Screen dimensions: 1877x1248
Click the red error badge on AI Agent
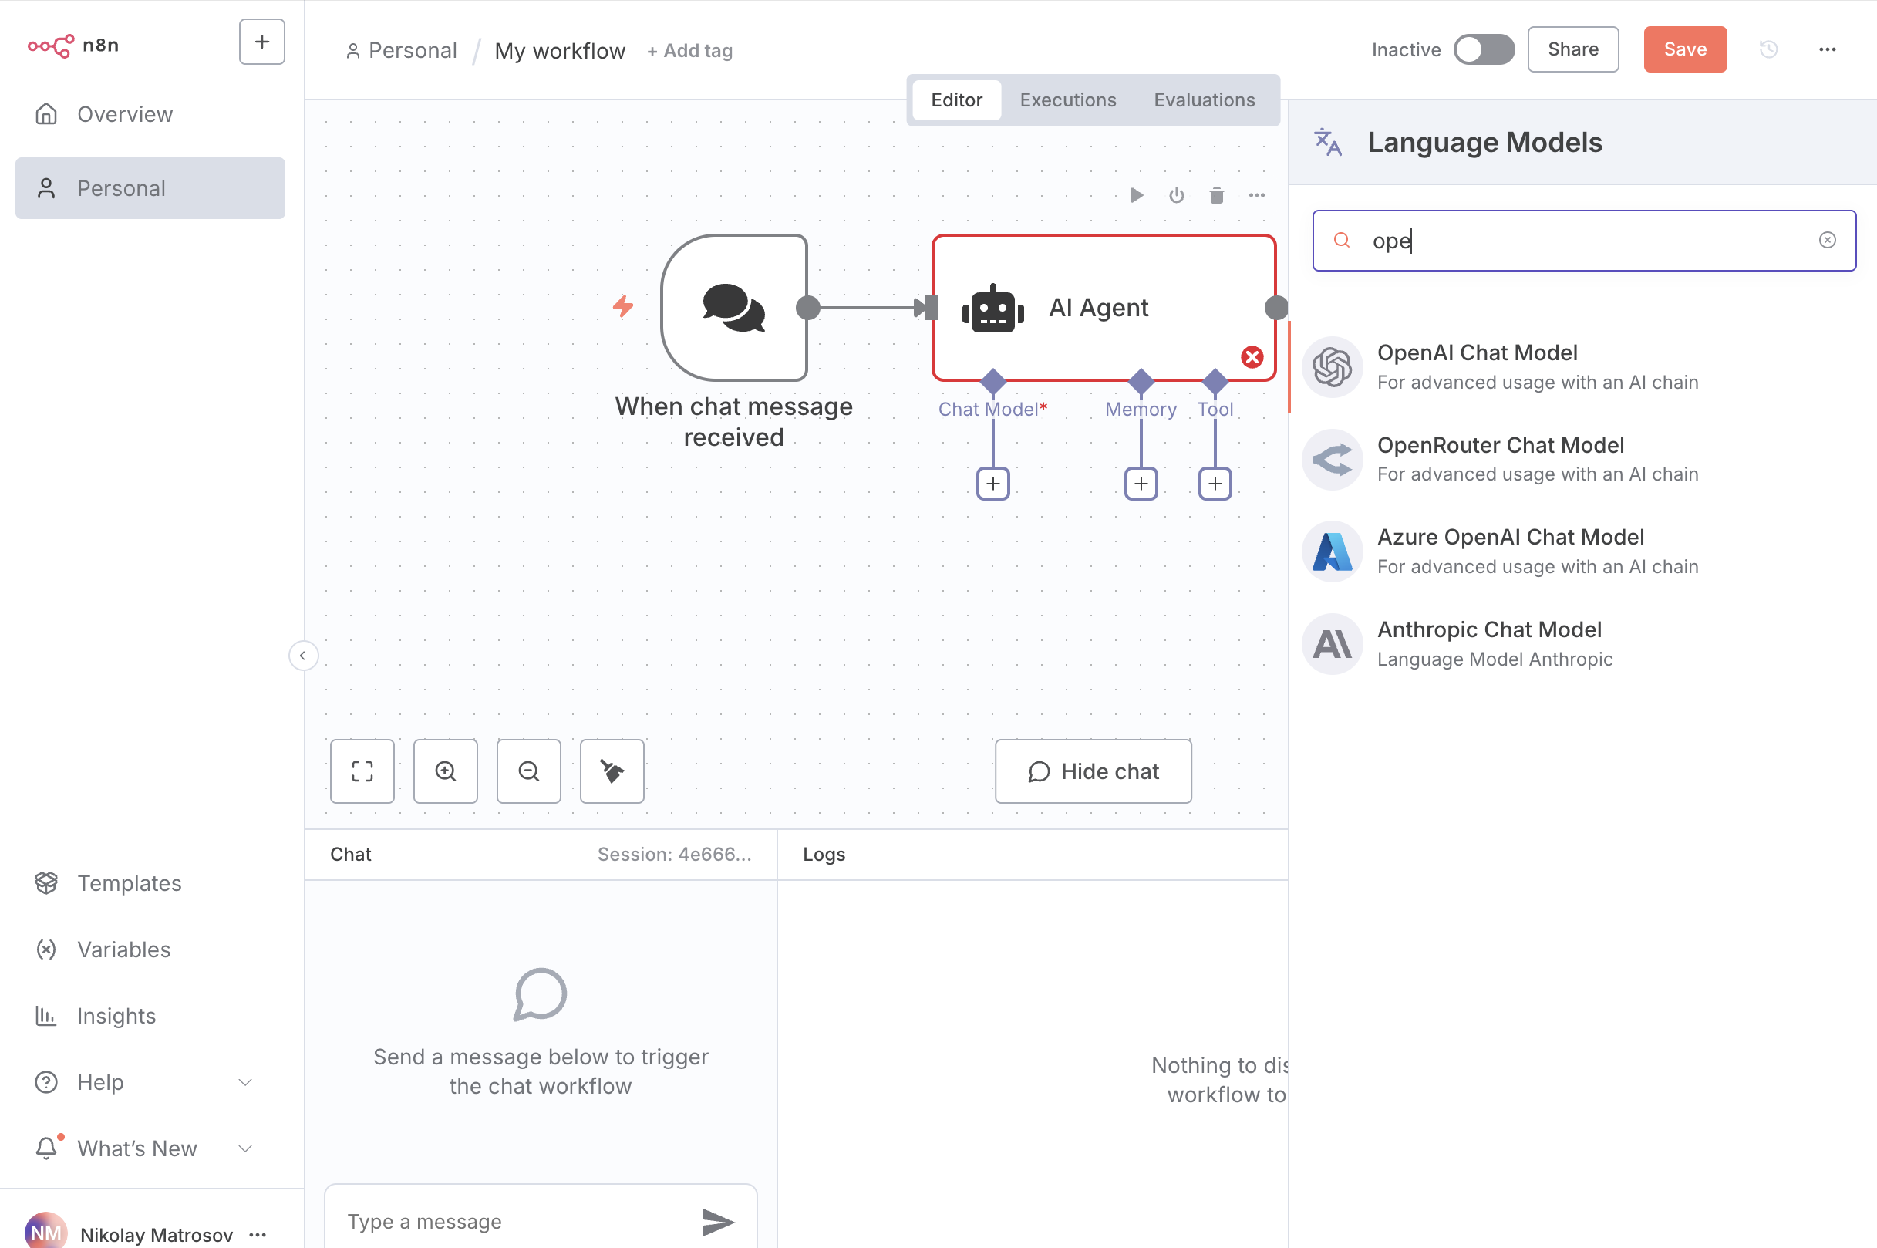tap(1252, 357)
